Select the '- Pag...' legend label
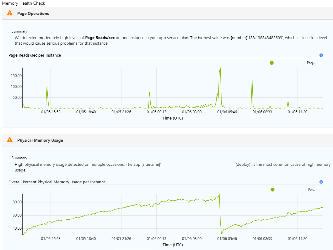The image size is (333, 250). (310, 63)
